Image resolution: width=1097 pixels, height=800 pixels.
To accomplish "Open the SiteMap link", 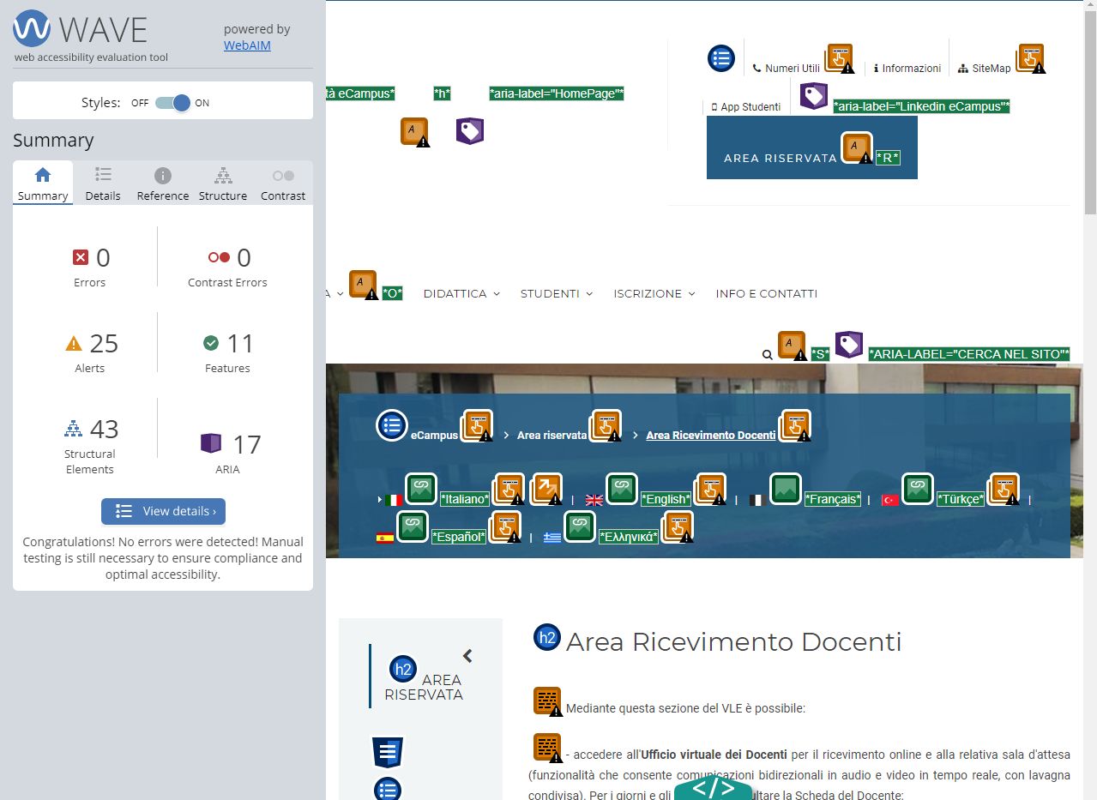I will (x=985, y=69).
